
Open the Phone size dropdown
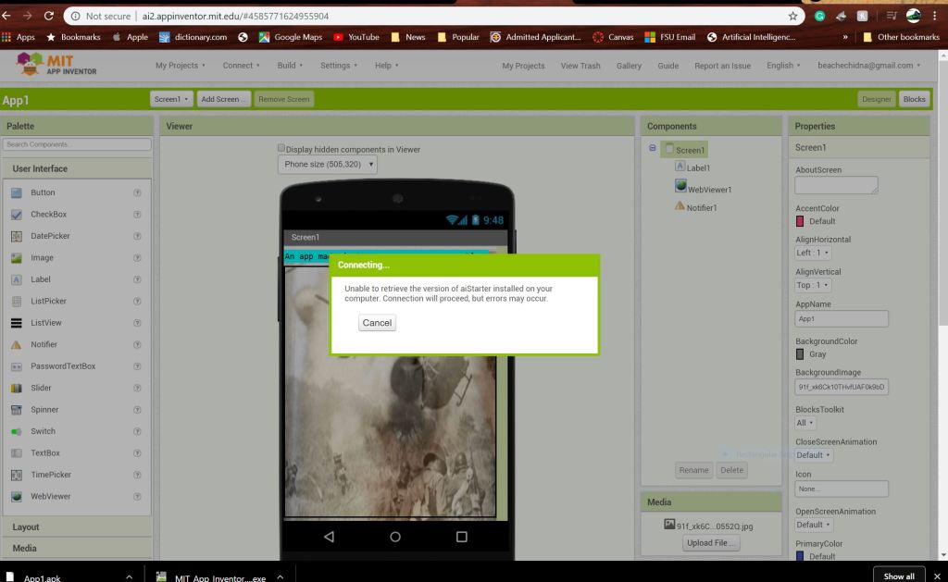328,164
